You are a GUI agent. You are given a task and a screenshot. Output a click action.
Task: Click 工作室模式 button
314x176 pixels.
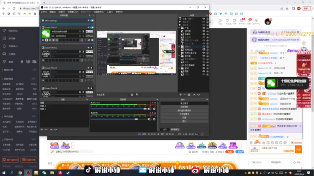(x=184, y=114)
